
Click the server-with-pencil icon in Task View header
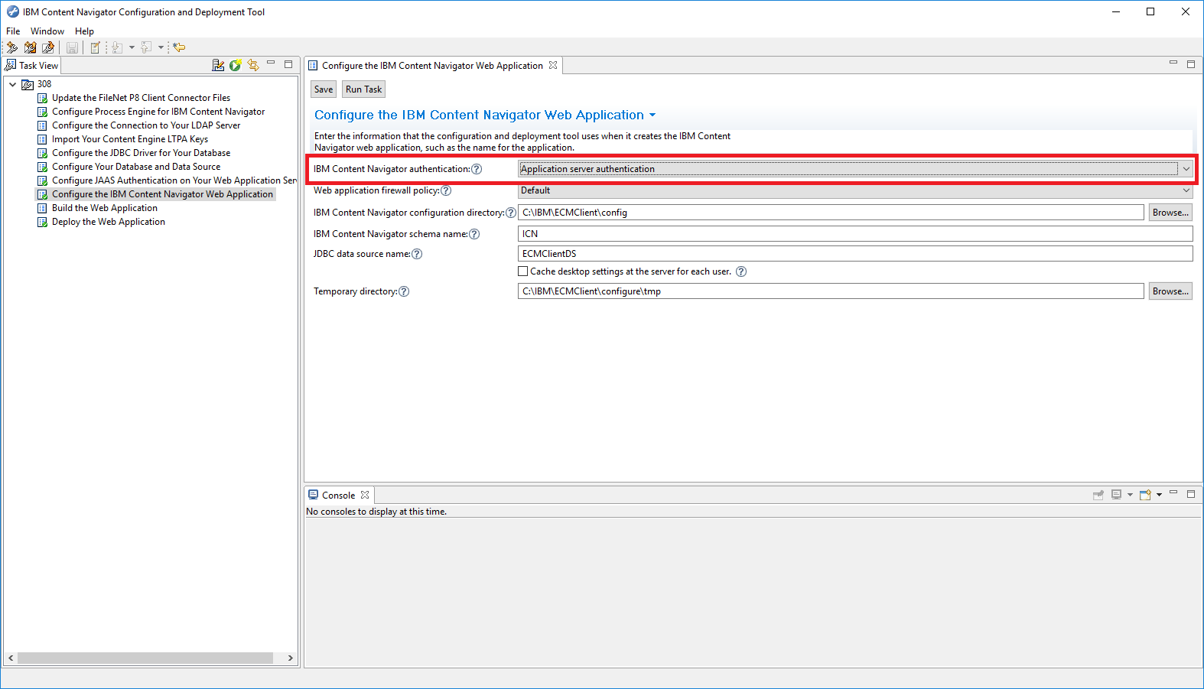tap(218, 65)
